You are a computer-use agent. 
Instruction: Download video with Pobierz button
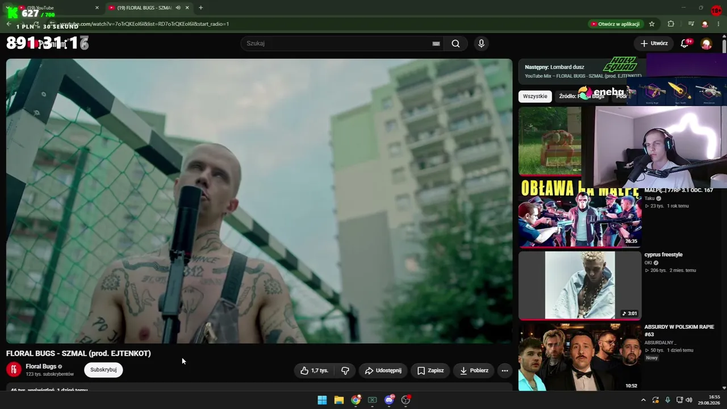tap(474, 370)
